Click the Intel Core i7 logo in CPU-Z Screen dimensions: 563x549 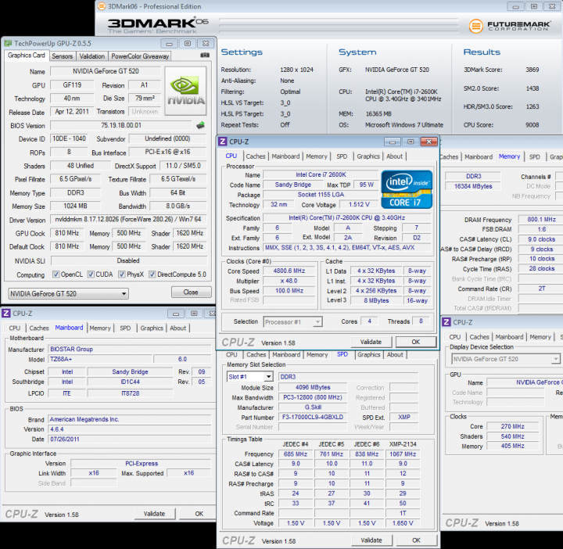click(x=407, y=189)
